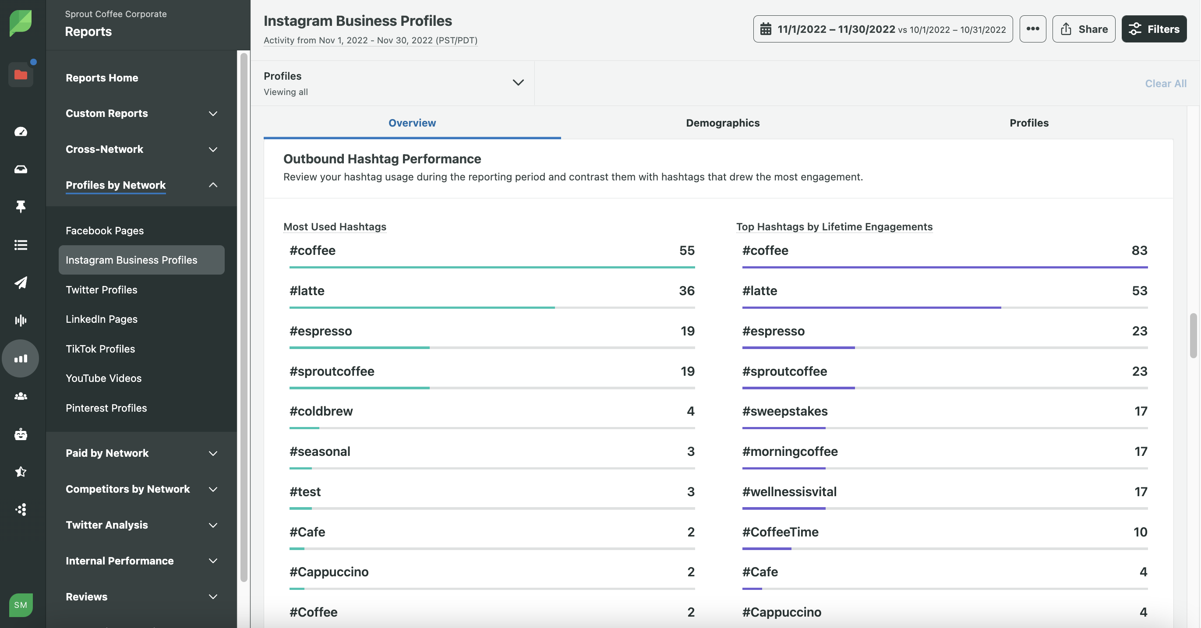Collapse Profiles by Network section
This screenshot has height=628, width=1201.
pyautogui.click(x=141, y=185)
